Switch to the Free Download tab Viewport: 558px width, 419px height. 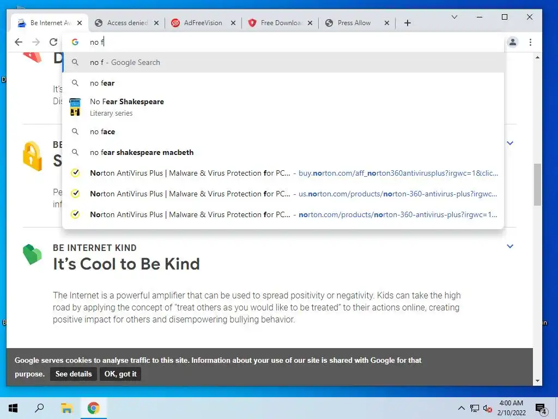(x=281, y=23)
